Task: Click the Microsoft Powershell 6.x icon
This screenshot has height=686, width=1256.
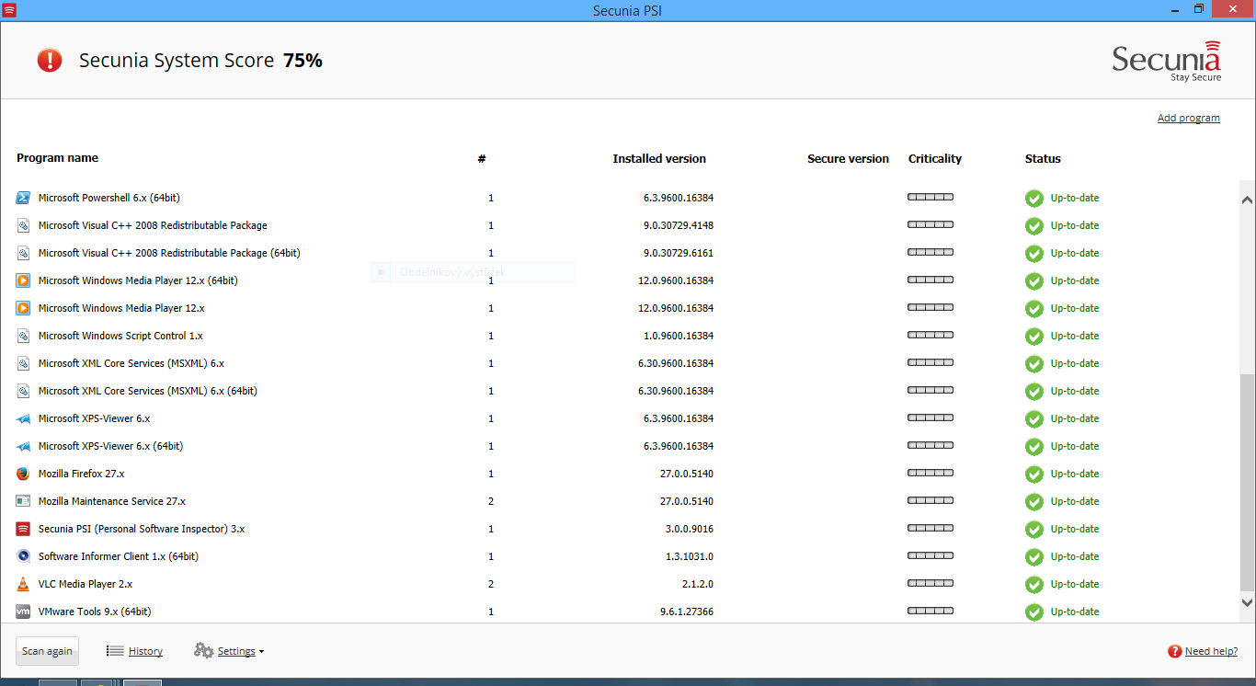Action: click(23, 198)
